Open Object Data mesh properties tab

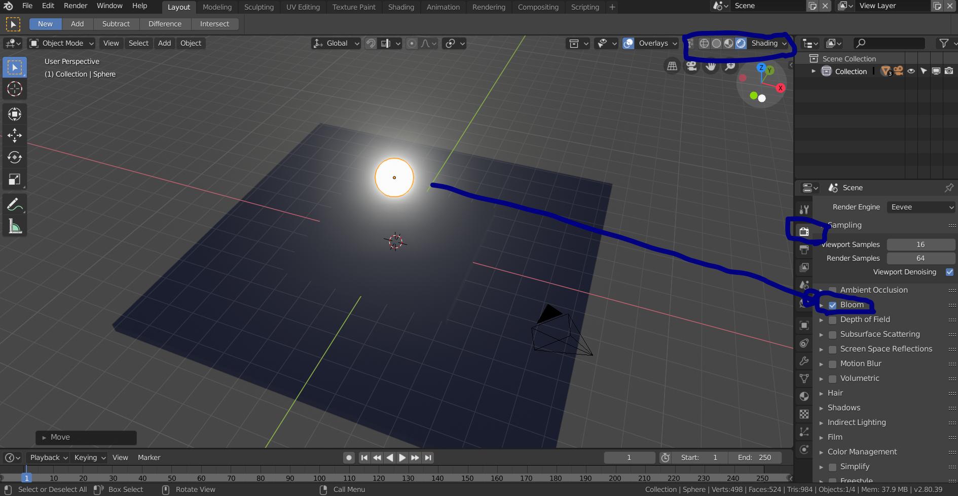[804, 379]
